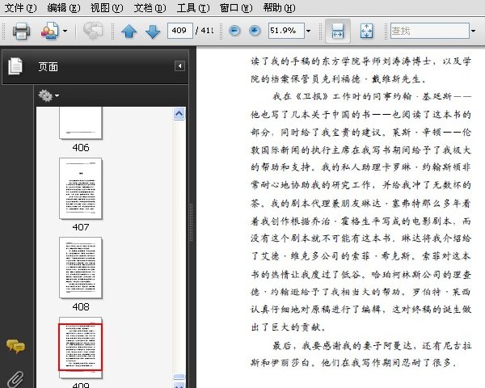Viewport: 485px width, 388px height.
Task: Open the 文件 (File) menu
Action: click(20, 8)
